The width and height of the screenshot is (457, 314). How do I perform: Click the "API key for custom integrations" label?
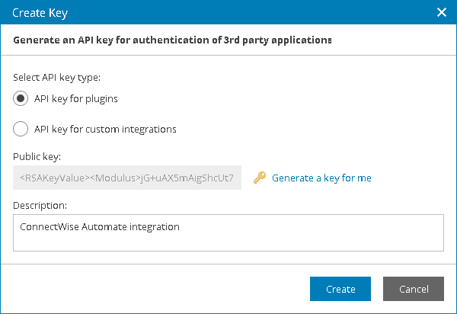click(x=105, y=129)
